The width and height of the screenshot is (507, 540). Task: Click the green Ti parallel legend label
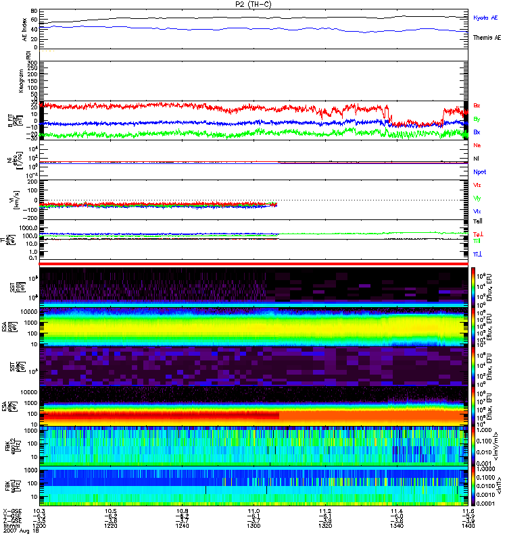[477, 241]
